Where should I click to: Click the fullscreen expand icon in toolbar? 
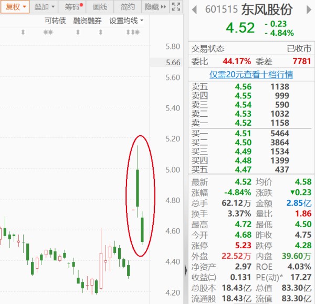tap(176, 7)
